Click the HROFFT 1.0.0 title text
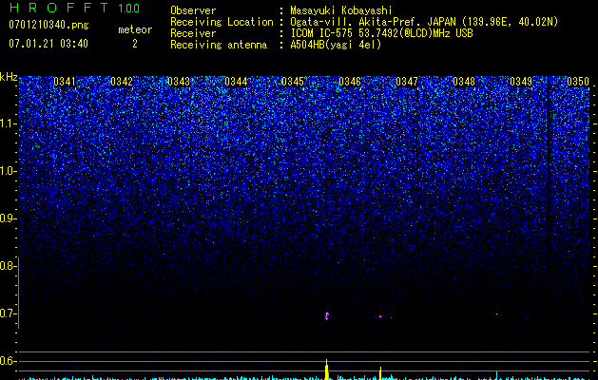 click(74, 8)
